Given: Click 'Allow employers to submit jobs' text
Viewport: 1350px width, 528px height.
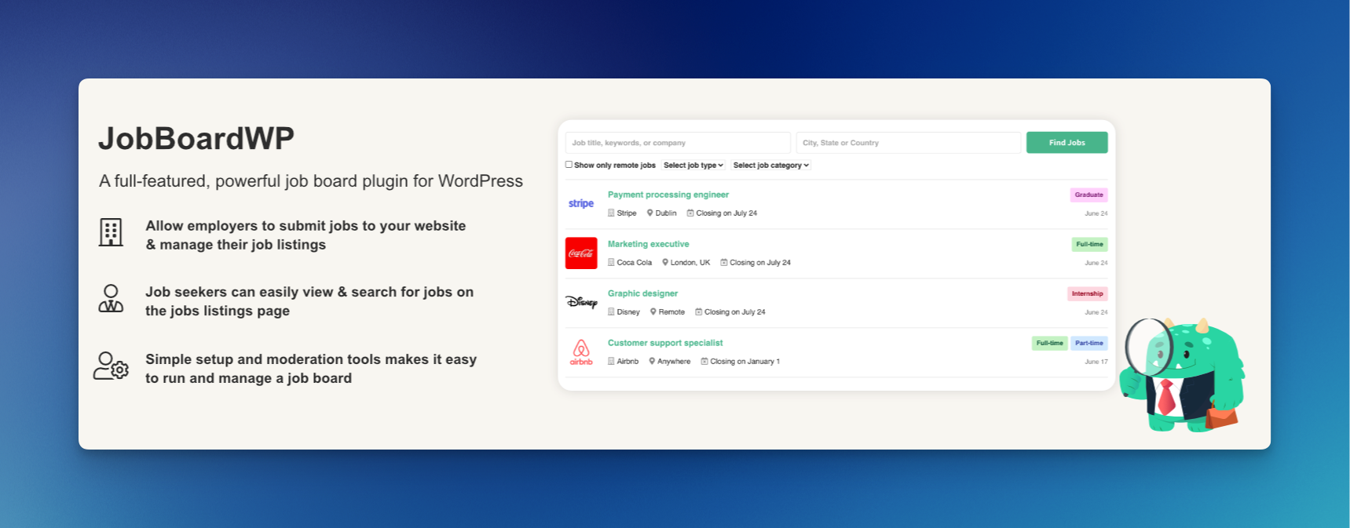Looking at the screenshot, I should tap(305, 235).
